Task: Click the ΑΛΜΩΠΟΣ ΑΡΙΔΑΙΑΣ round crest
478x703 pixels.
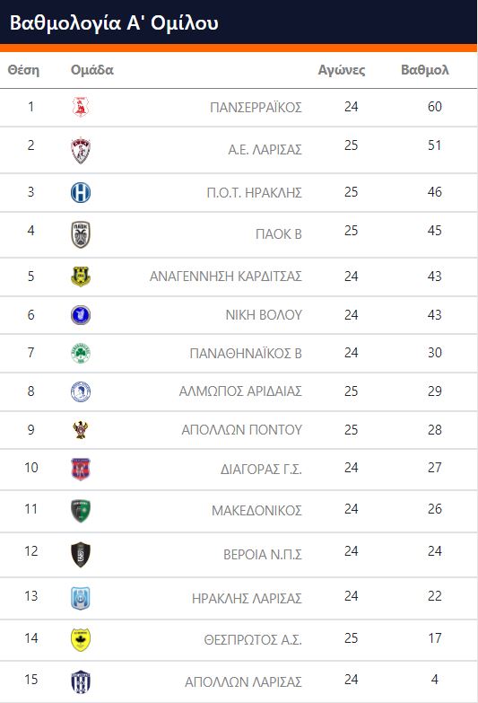Action: point(81,391)
